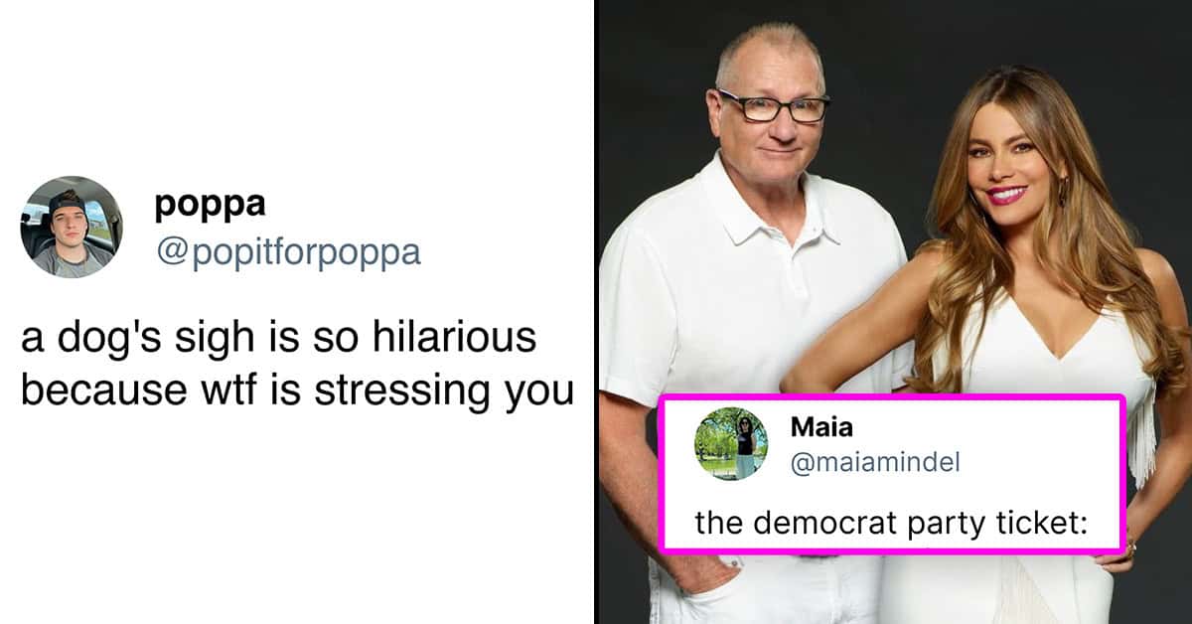Visit the @maiamindel handle
1192x624 pixels.
pyautogui.click(x=875, y=462)
